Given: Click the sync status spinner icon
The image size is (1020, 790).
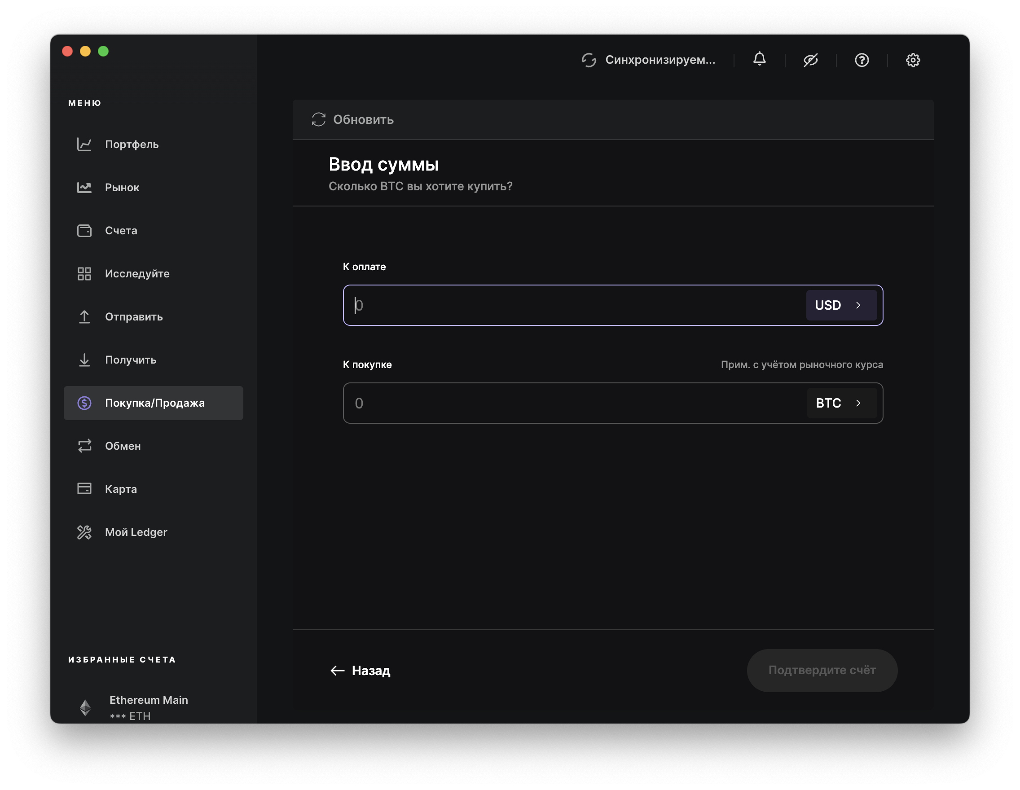Looking at the screenshot, I should 589,60.
